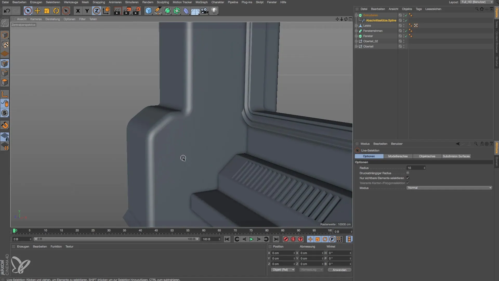Image resolution: width=499 pixels, height=281 pixels.
Task: Select the Move tool in toolbar
Action: click(37, 11)
